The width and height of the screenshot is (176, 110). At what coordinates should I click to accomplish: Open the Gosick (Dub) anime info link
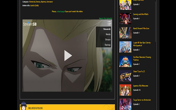point(34,5)
